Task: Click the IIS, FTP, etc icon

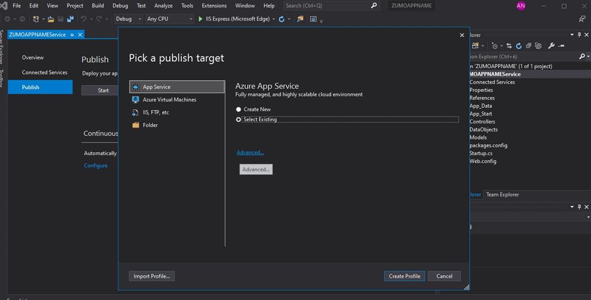Action: (136, 112)
